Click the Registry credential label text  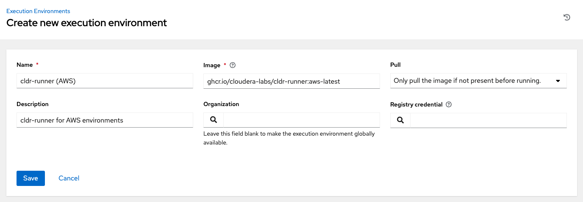pos(416,104)
